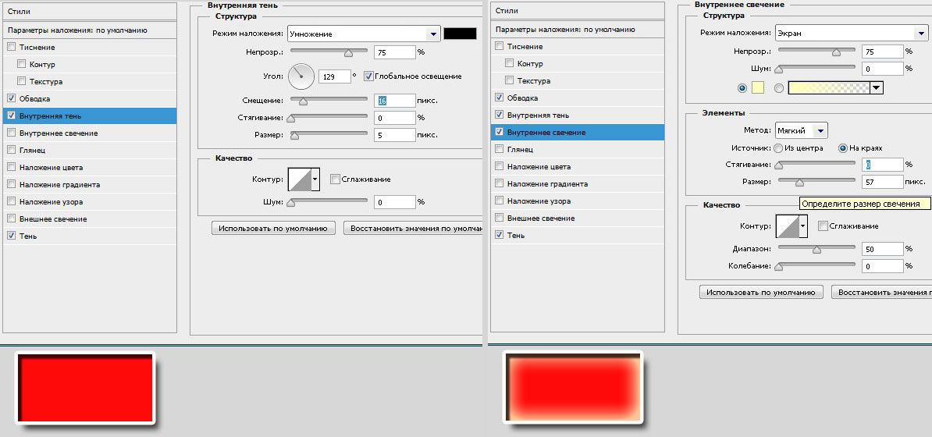The height and width of the screenshot is (437, 932).
Task: Click the Диапазон slider handle
Action: (817, 250)
